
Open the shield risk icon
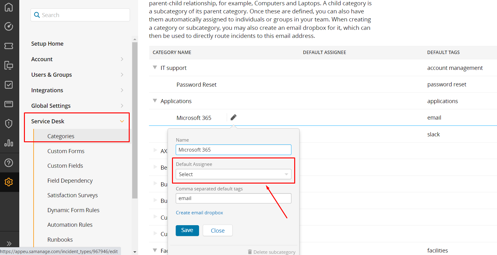coord(9,124)
